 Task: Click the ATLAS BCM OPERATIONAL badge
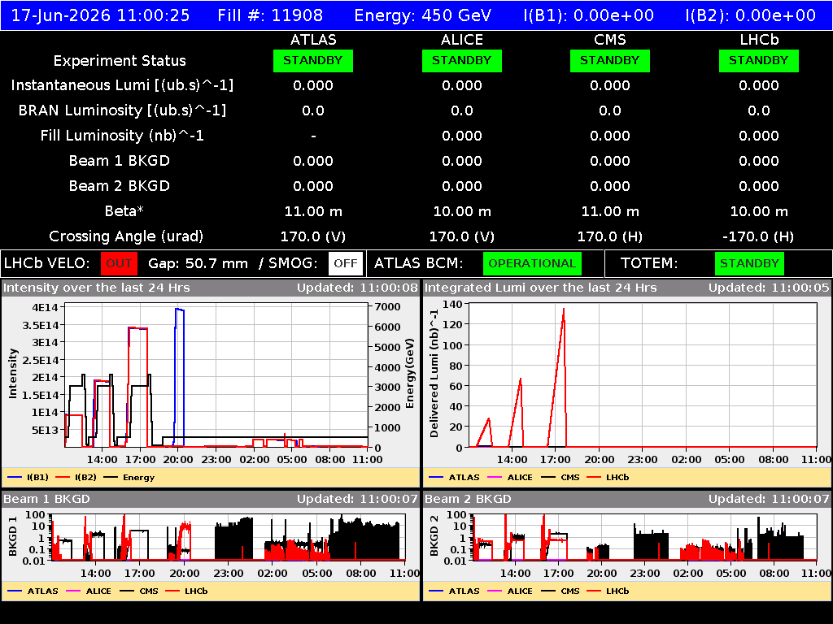pos(532,263)
